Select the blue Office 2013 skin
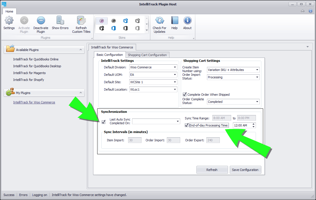The width and height of the screenshot is (316, 200). point(114,28)
